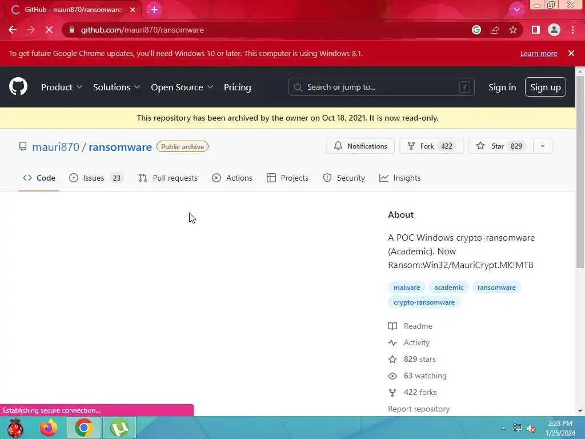Open the Insights tab
Image resolution: width=585 pixels, height=439 pixels.
tap(399, 178)
